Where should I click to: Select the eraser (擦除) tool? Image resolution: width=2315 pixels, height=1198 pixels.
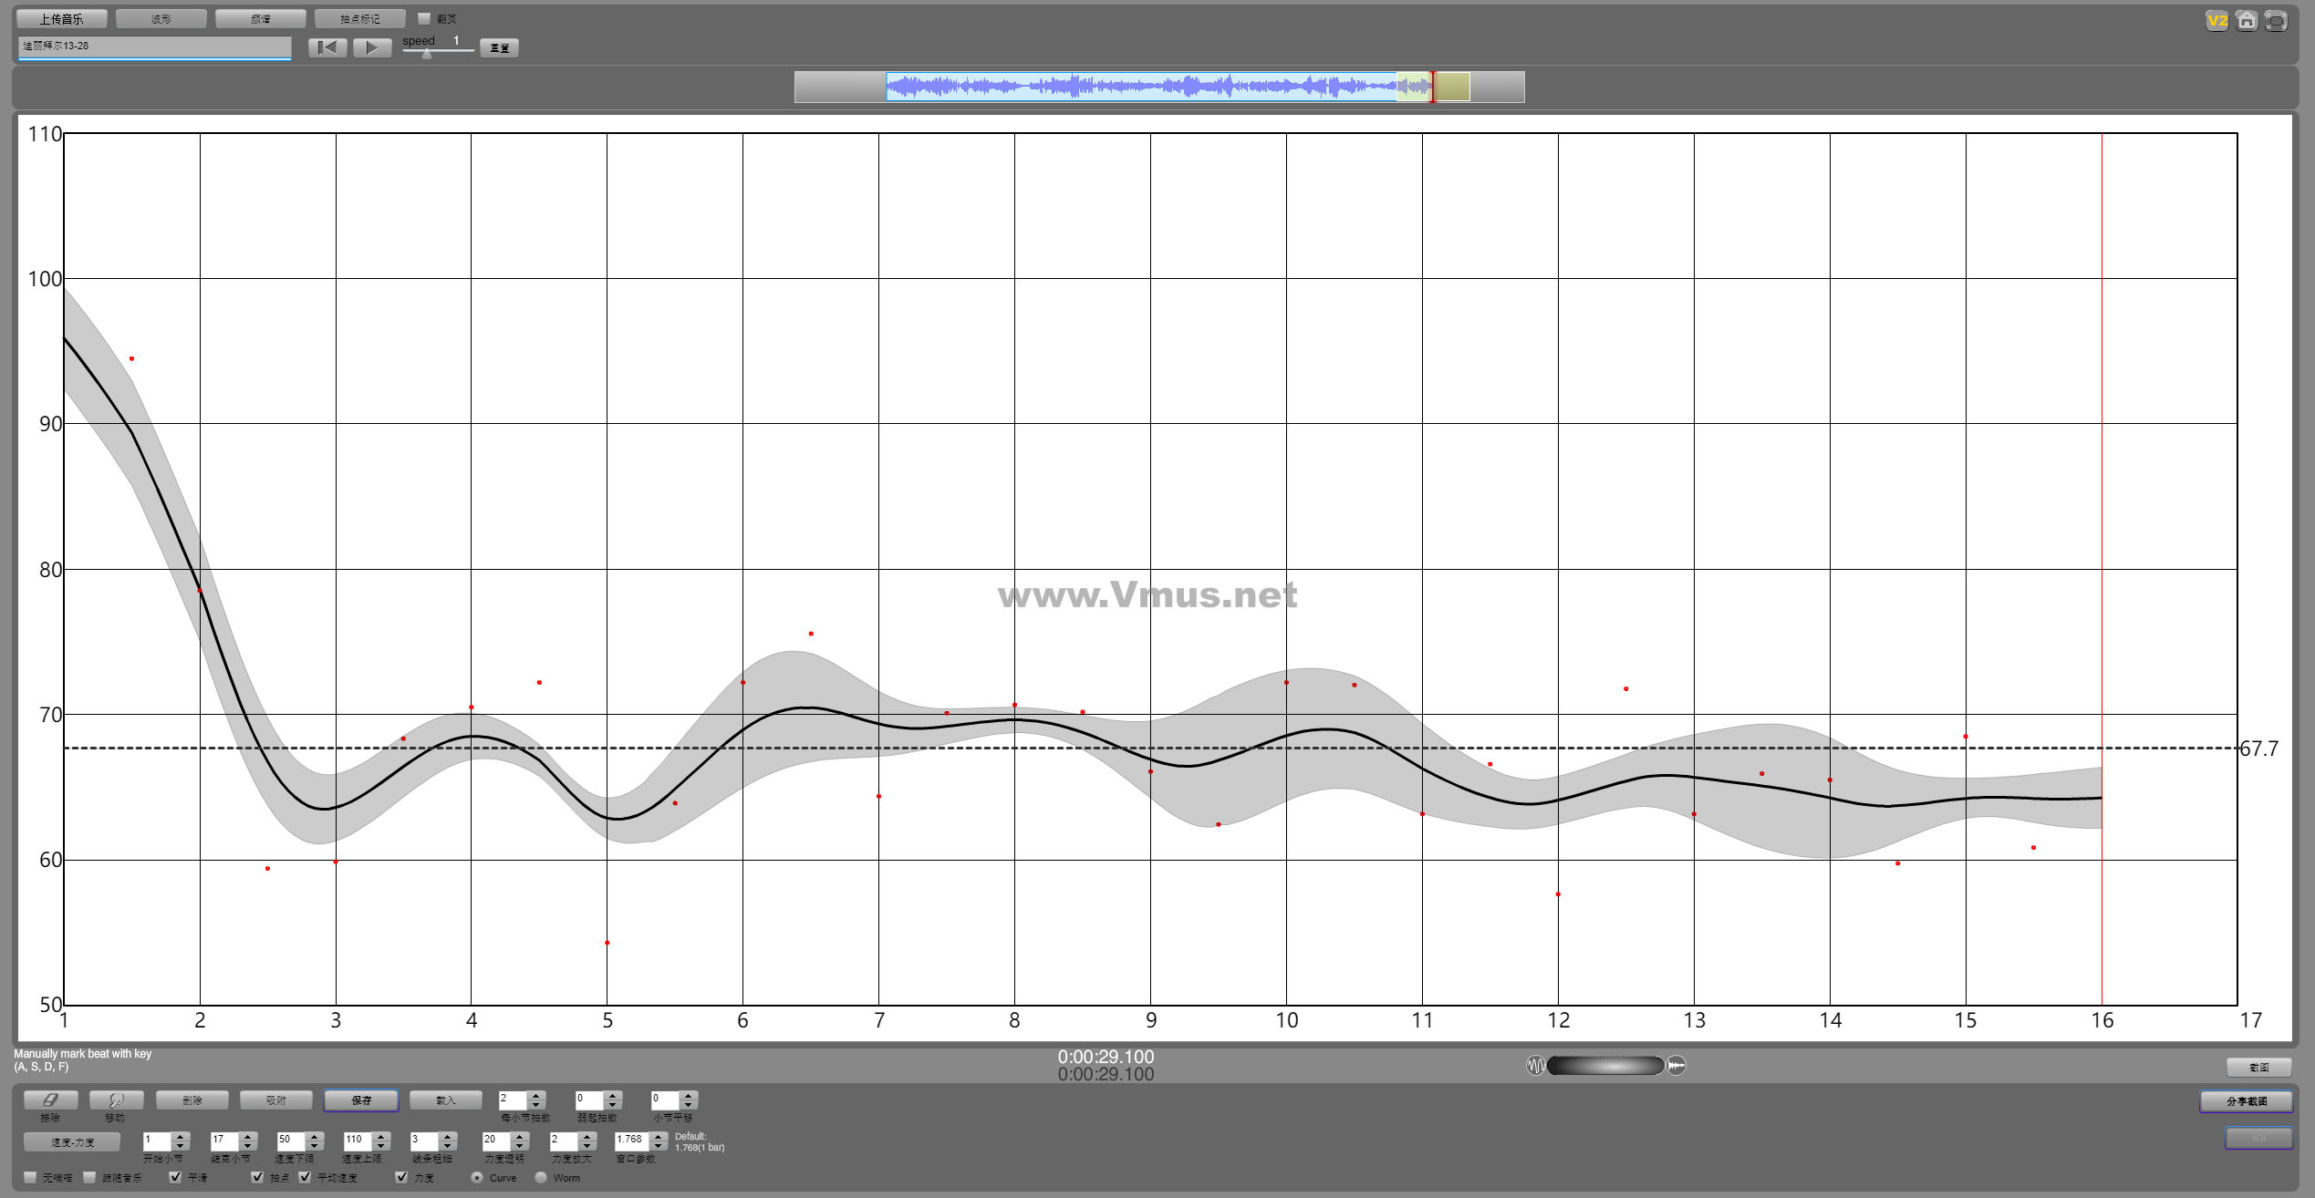coord(50,1100)
